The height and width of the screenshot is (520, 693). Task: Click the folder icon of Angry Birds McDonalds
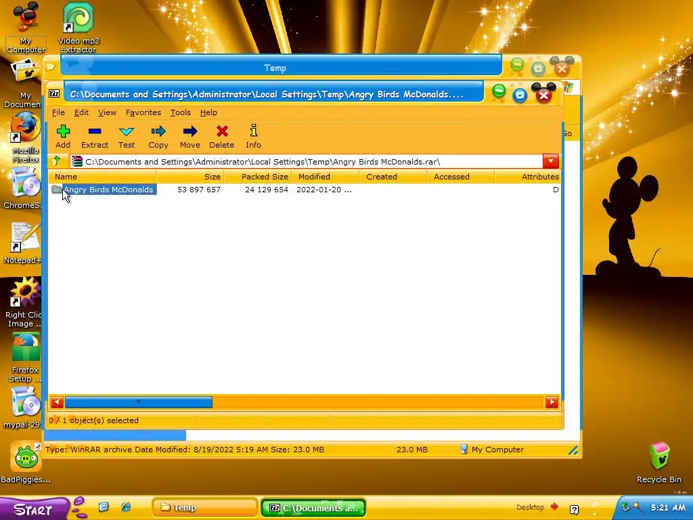pyautogui.click(x=57, y=190)
